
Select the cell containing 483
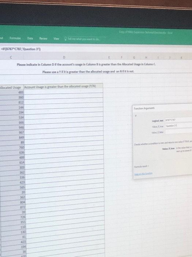point(12,92)
